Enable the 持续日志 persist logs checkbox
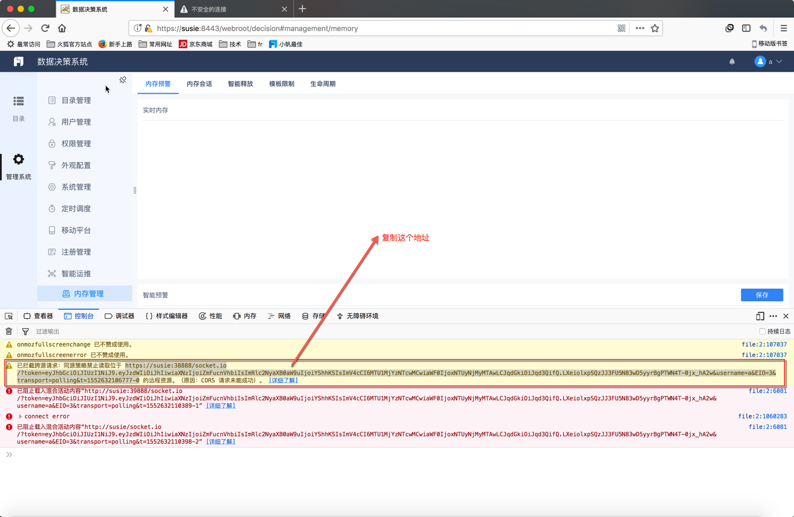The height and width of the screenshot is (517, 794). 762,331
